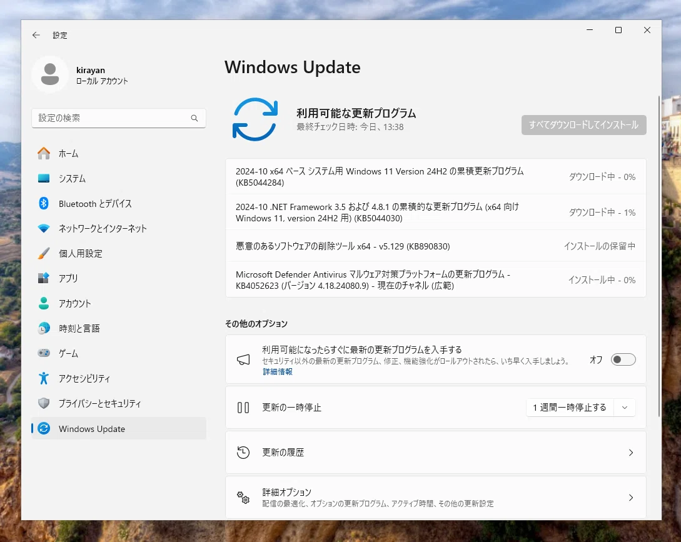Click the privacy shield icon

point(43,403)
